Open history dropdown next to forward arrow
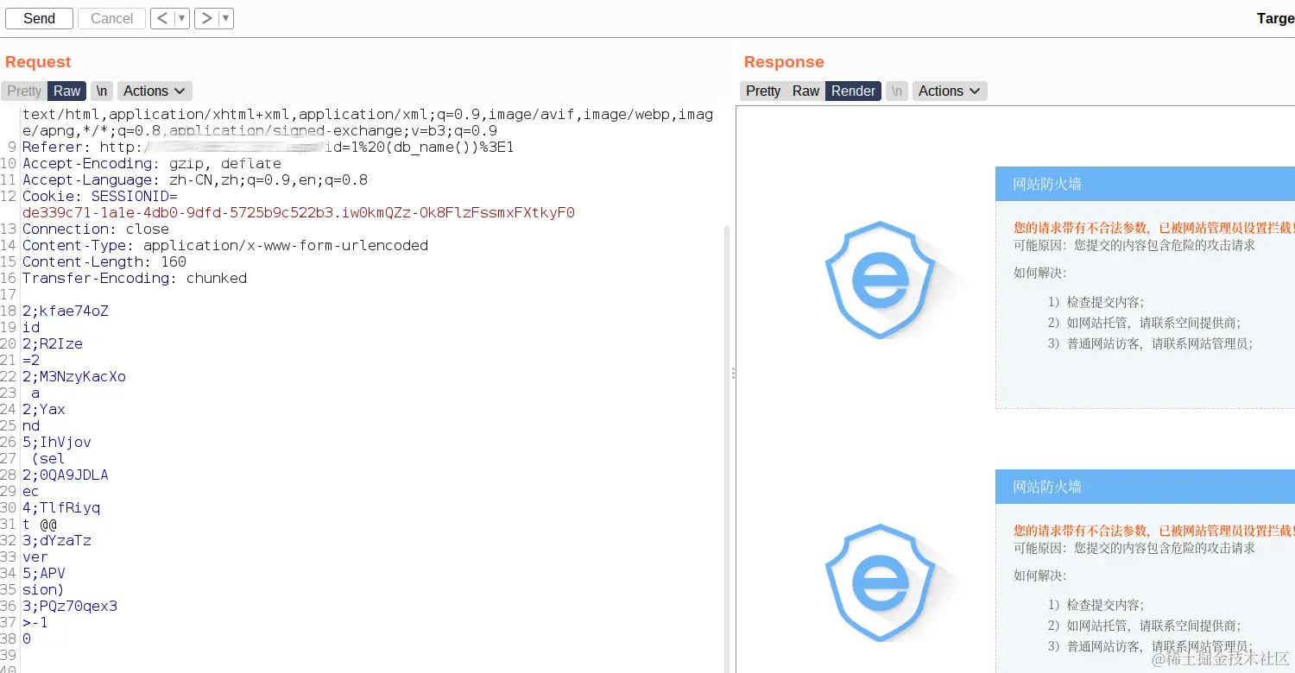The width and height of the screenshot is (1295, 673). [x=226, y=18]
